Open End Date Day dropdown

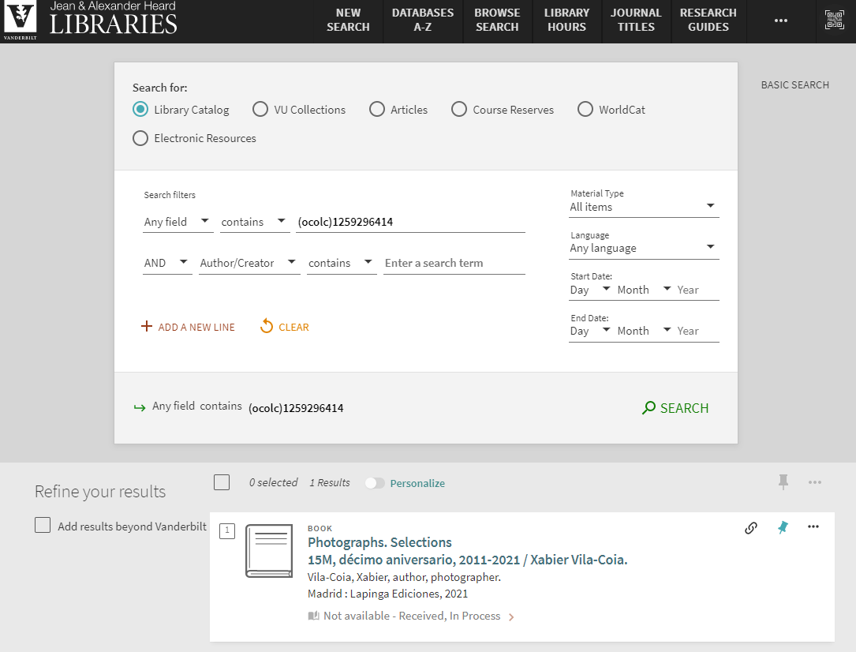590,331
